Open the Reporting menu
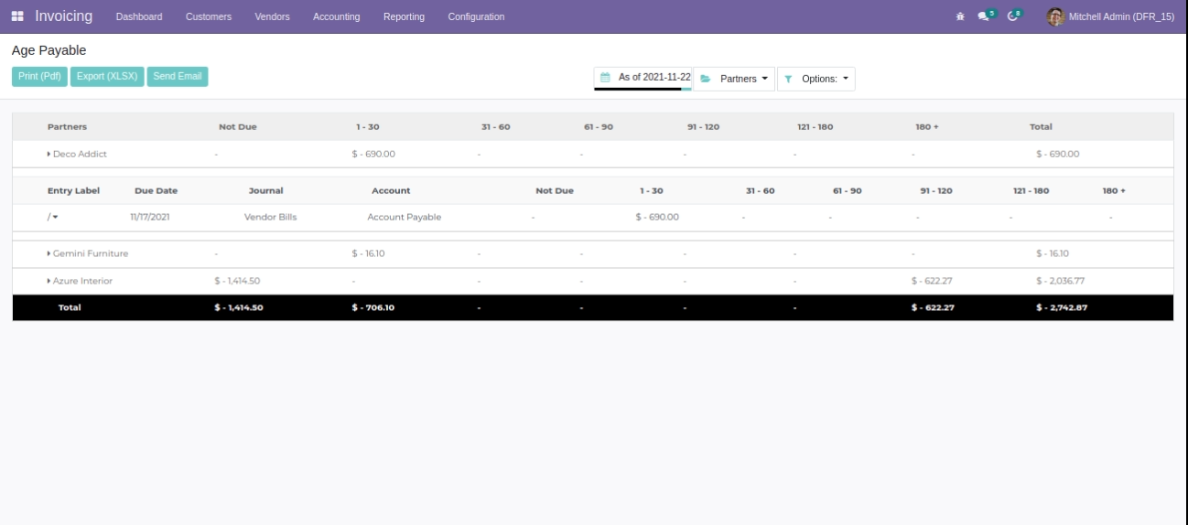 (x=404, y=16)
